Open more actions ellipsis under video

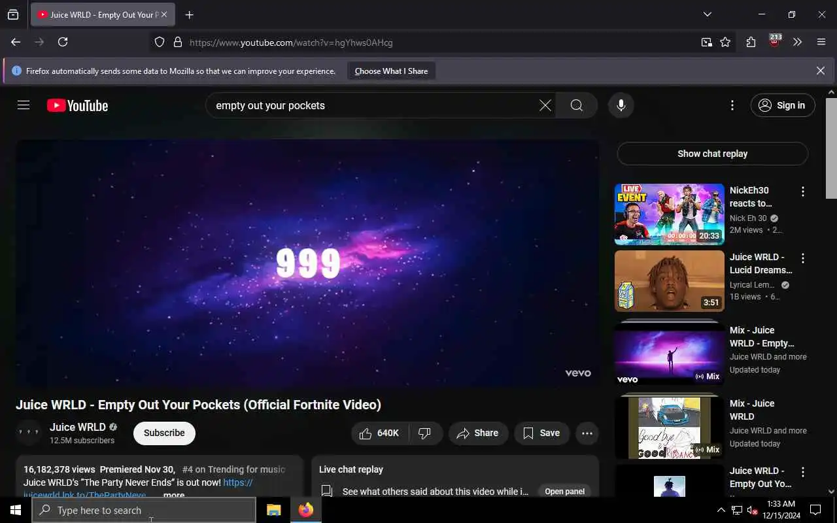click(587, 433)
